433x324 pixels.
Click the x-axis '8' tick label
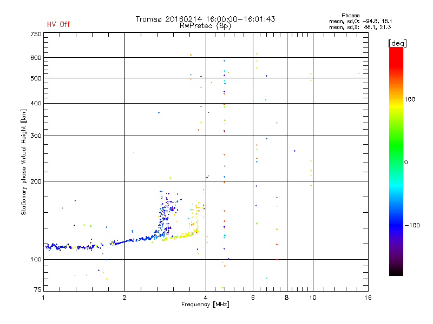pos(287,298)
